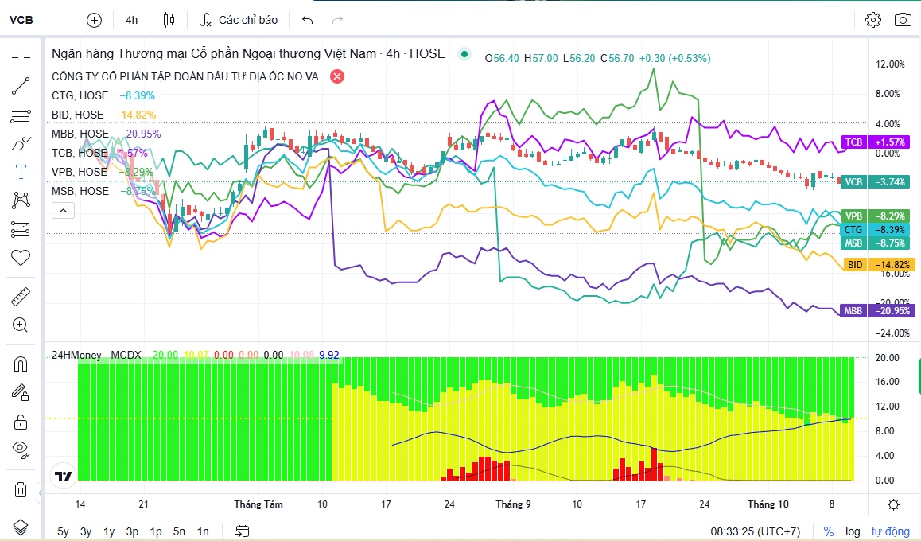Collapse the indicator legend list
921x541 pixels.
[64, 210]
